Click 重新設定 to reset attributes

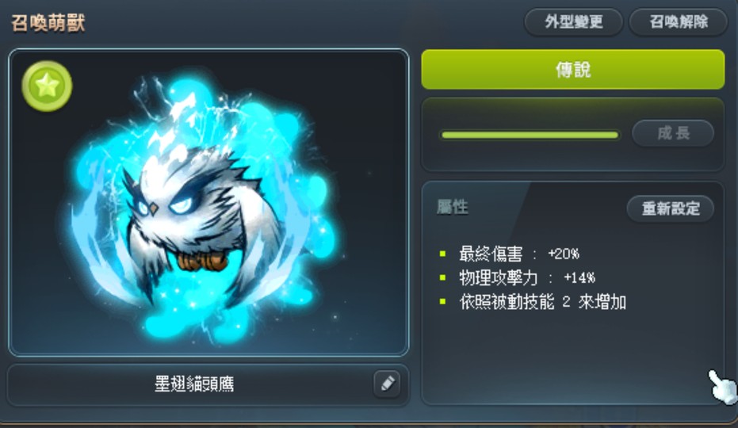click(671, 208)
